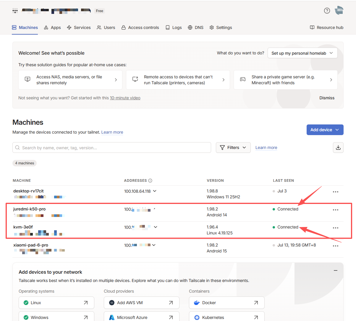Dismiss the welcome banner
The image size is (356, 321).
327,98
